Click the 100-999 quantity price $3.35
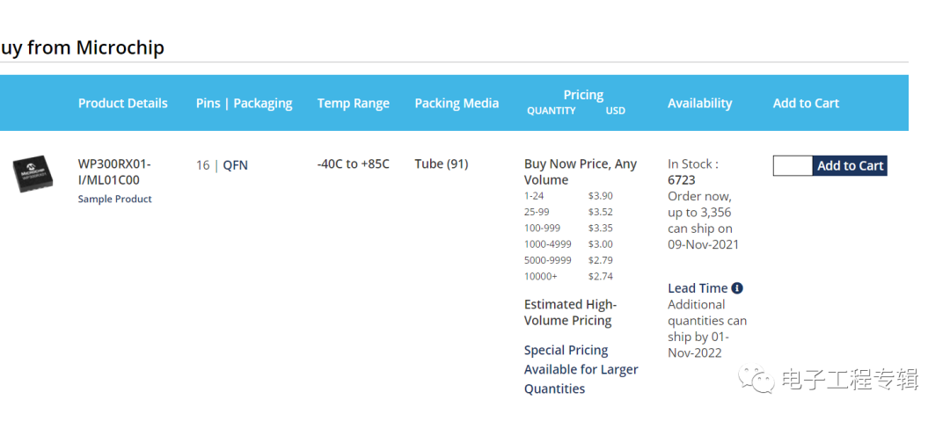The height and width of the screenshot is (421, 950). coord(601,228)
